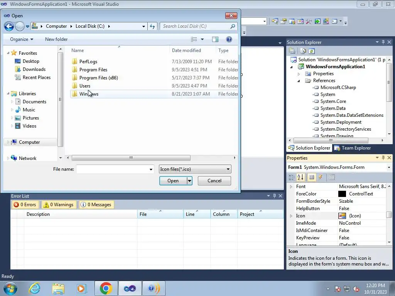Select System.Core reference in Solution Explorer
This screenshot has width=395, height=296.
[333, 101]
